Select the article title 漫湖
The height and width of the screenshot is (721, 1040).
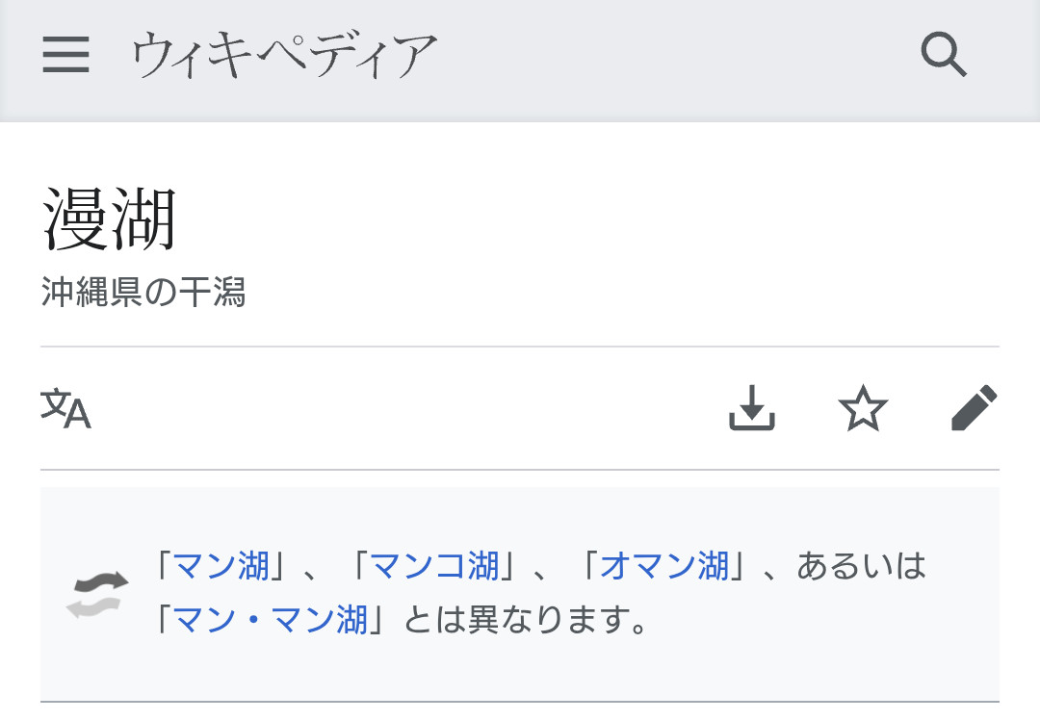tap(109, 219)
